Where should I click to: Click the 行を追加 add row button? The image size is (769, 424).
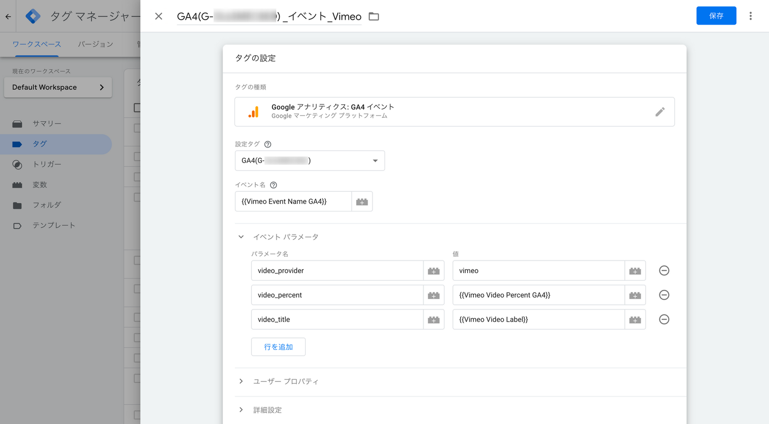pos(278,347)
